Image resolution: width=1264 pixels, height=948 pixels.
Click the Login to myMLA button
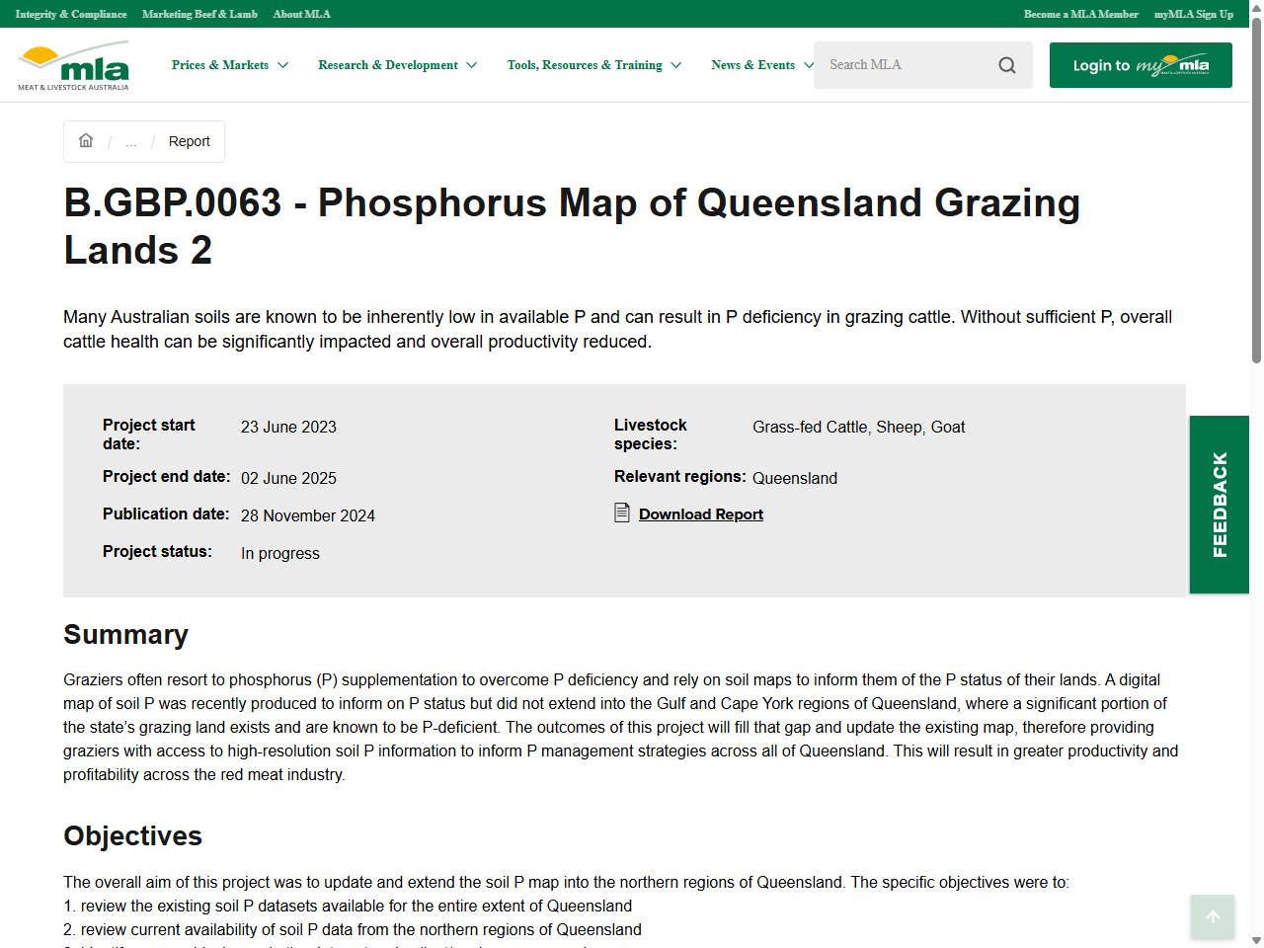click(1141, 65)
